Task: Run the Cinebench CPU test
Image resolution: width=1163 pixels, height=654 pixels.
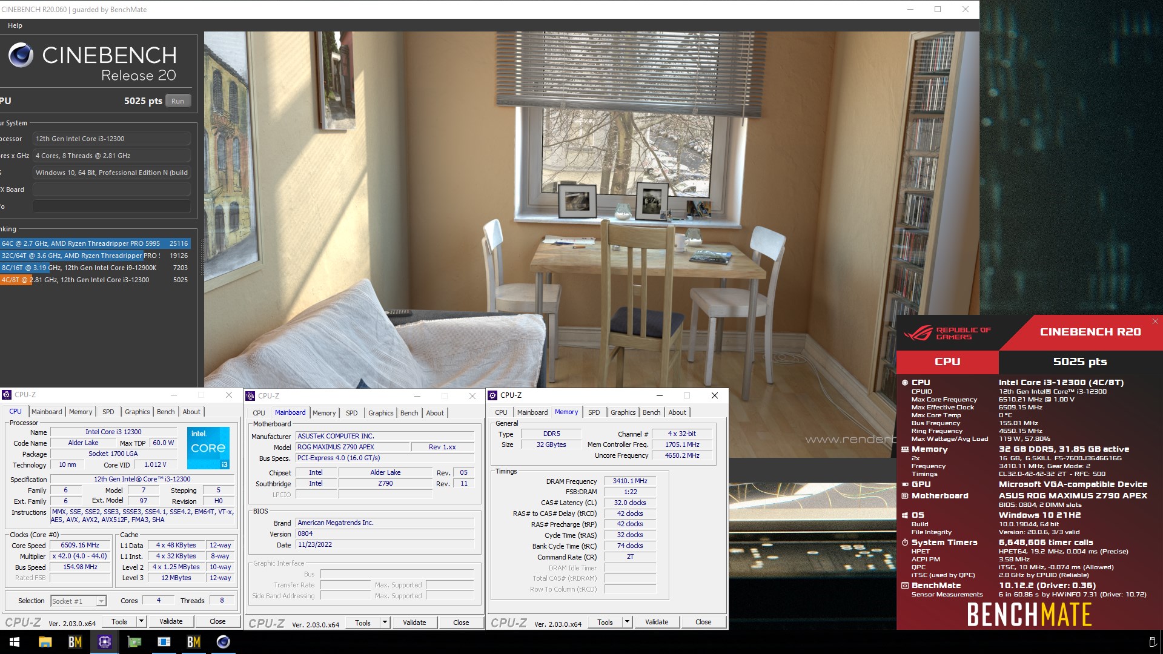Action: pyautogui.click(x=177, y=101)
